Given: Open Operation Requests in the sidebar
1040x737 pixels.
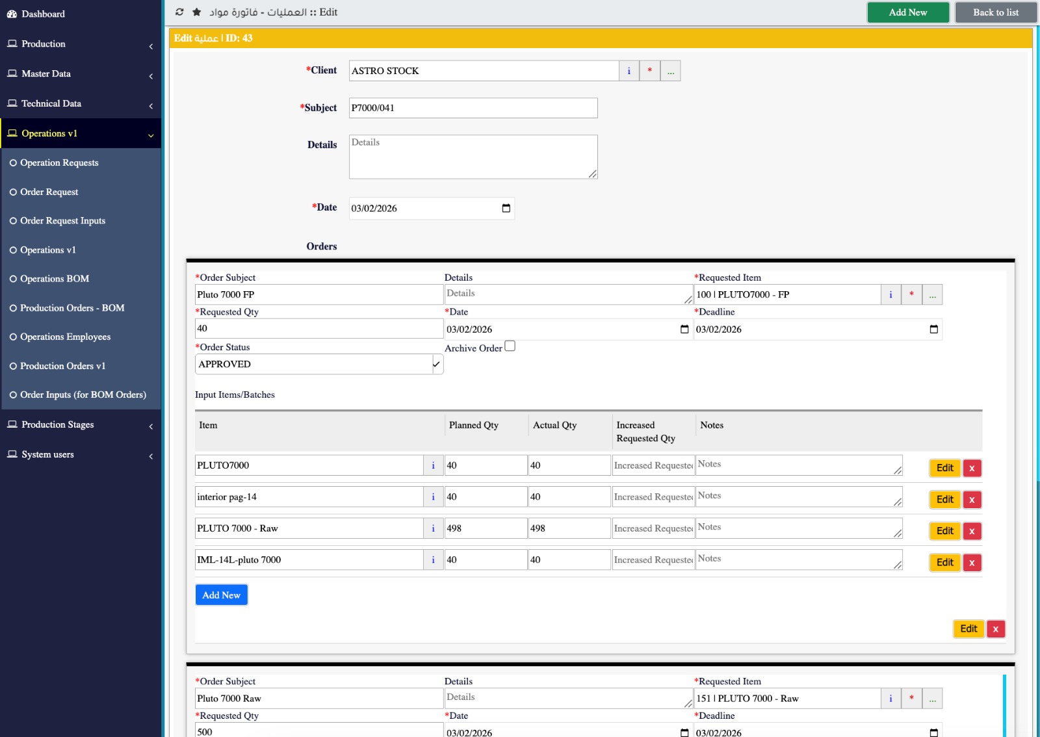Looking at the screenshot, I should pos(59,163).
